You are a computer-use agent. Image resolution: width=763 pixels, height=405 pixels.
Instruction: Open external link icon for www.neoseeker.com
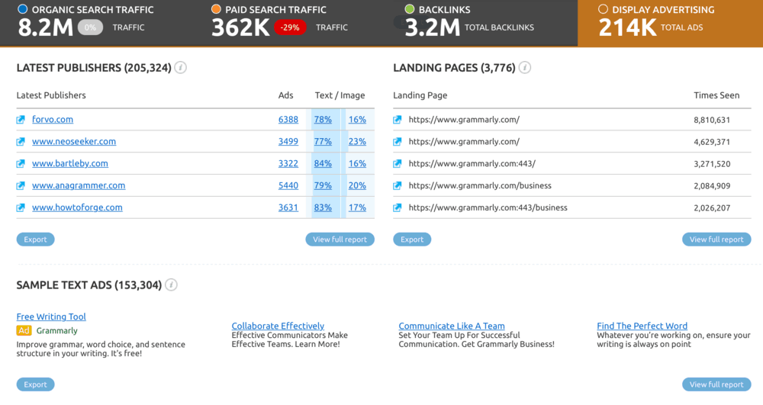(x=21, y=141)
